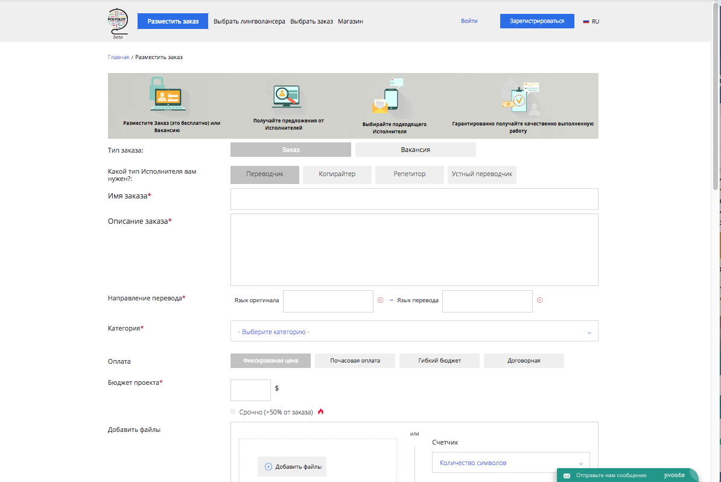Image resolution: width=721 pixels, height=482 pixels.
Task: Clear the original language with red X
Action: (380, 300)
